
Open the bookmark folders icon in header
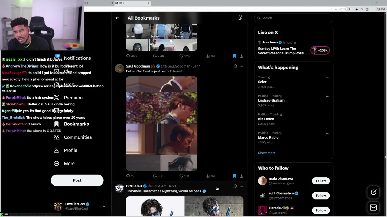240,18
